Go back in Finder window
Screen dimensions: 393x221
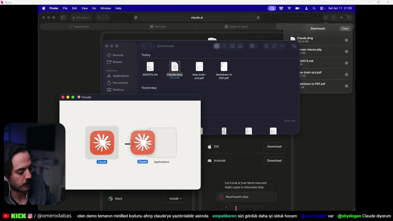click(x=143, y=46)
